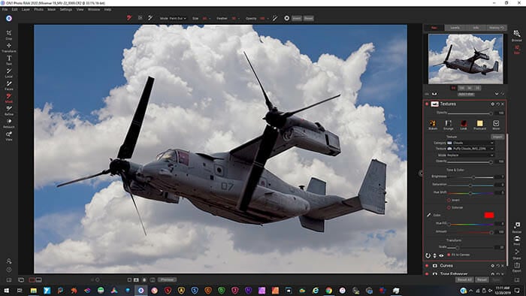Screen dimensions: 526x296
Task: Toggle the Tone Enhancer filter on/off dot
Action: [x=427, y=273]
